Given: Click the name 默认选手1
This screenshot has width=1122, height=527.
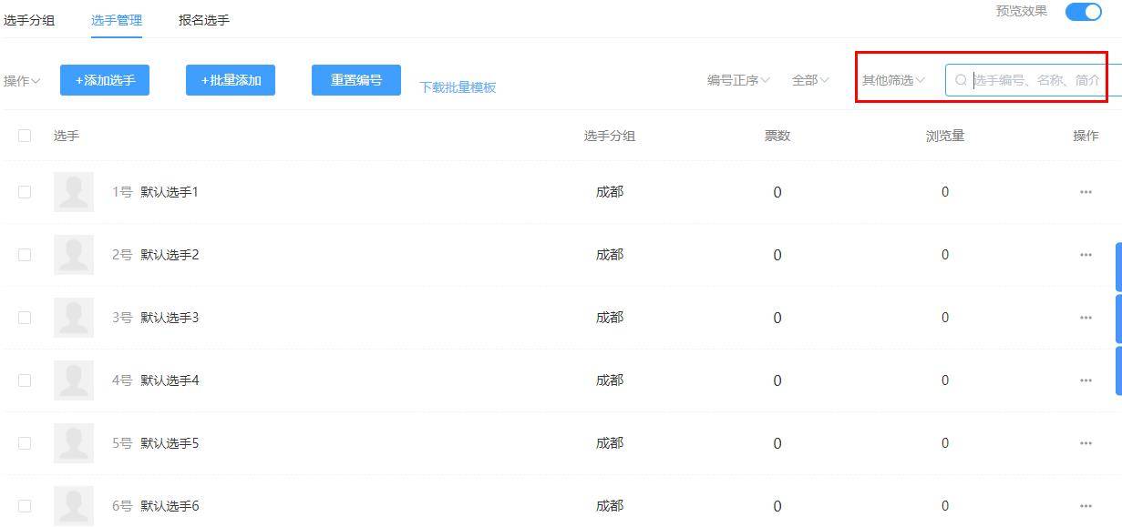Looking at the screenshot, I should click(170, 192).
